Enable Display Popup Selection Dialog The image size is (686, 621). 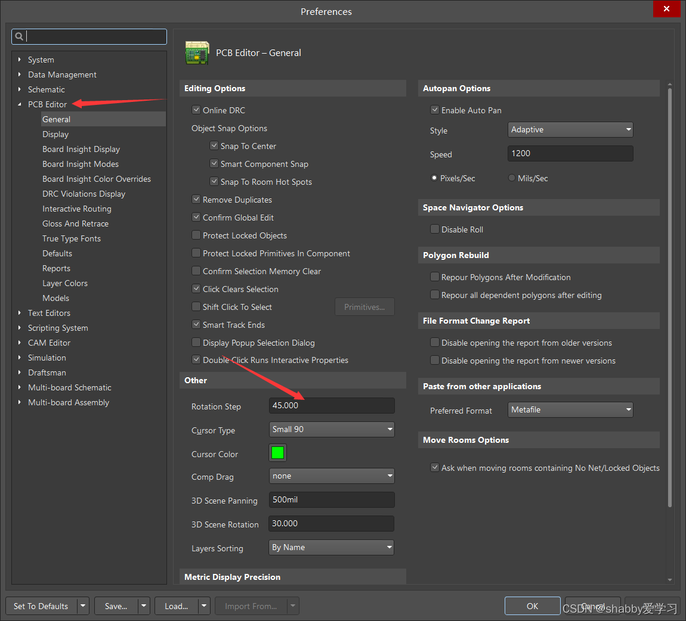[x=196, y=342]
